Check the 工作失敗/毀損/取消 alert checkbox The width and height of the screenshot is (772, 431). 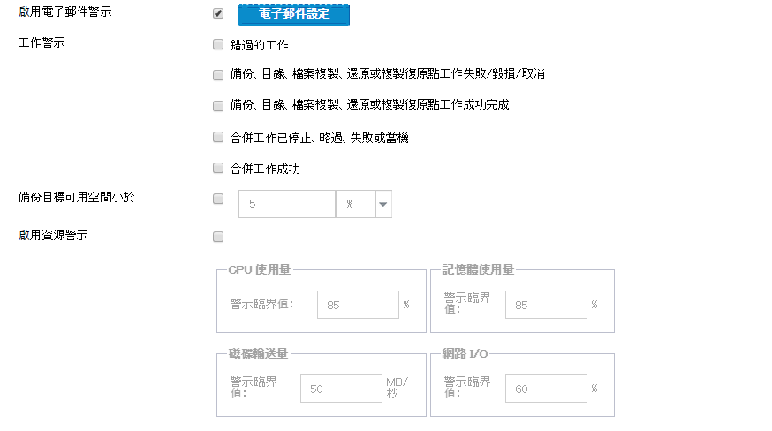point(218,74)
